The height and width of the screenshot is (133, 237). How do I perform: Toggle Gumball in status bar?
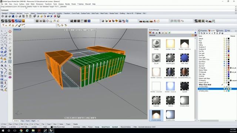[x=115, y=127]
